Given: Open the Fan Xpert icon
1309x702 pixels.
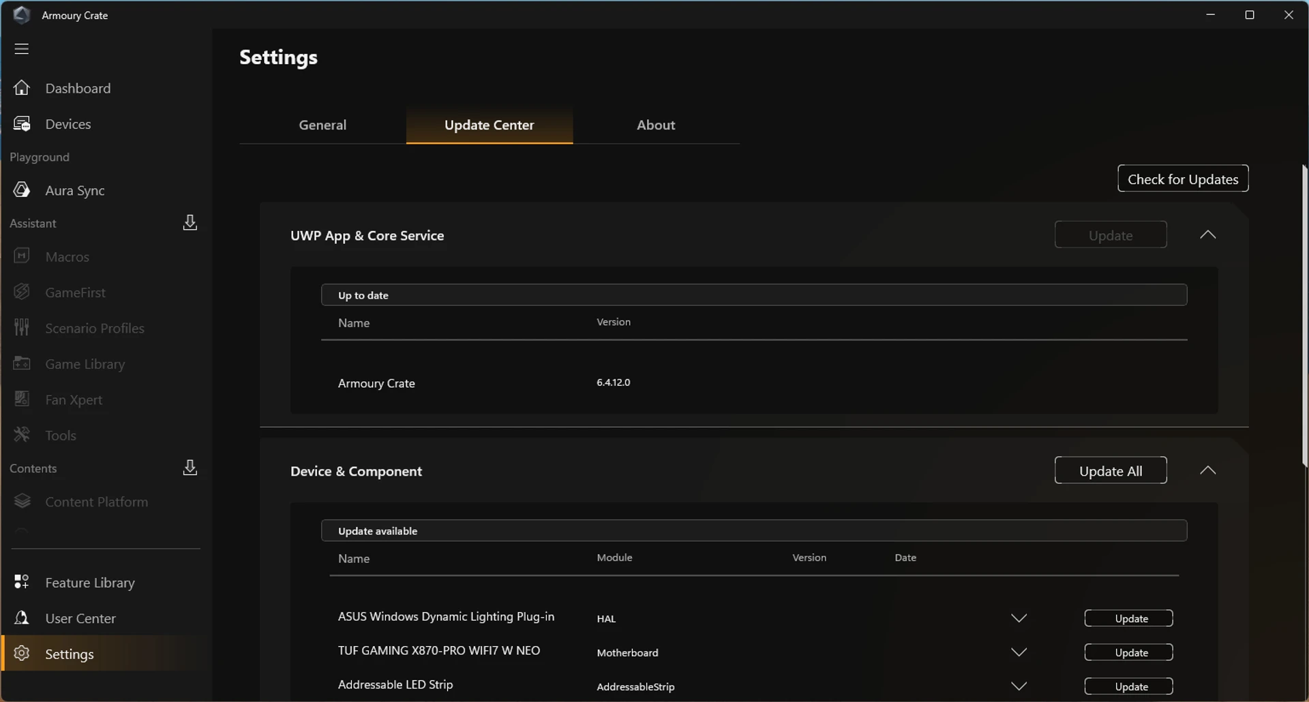Looking at the screenshot, I should [x=22, y=399].
